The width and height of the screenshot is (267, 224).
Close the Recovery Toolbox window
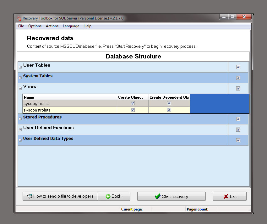point(244,17)
